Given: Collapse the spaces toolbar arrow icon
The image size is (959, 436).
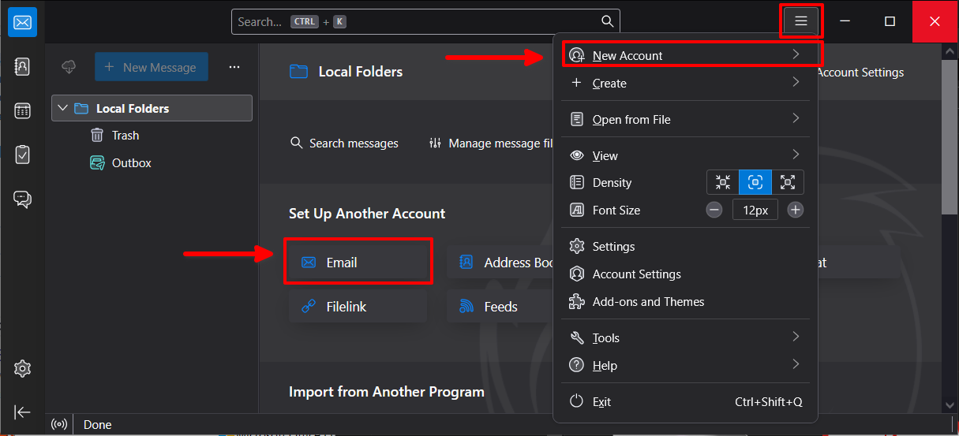Looking at the screenshot, I should click(22, 412).
